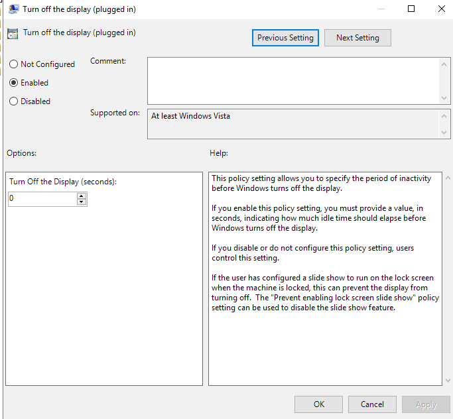The image size is (453, 419).
Task: Click the Help pane scroll up arrow
Action: click(448, 178)
